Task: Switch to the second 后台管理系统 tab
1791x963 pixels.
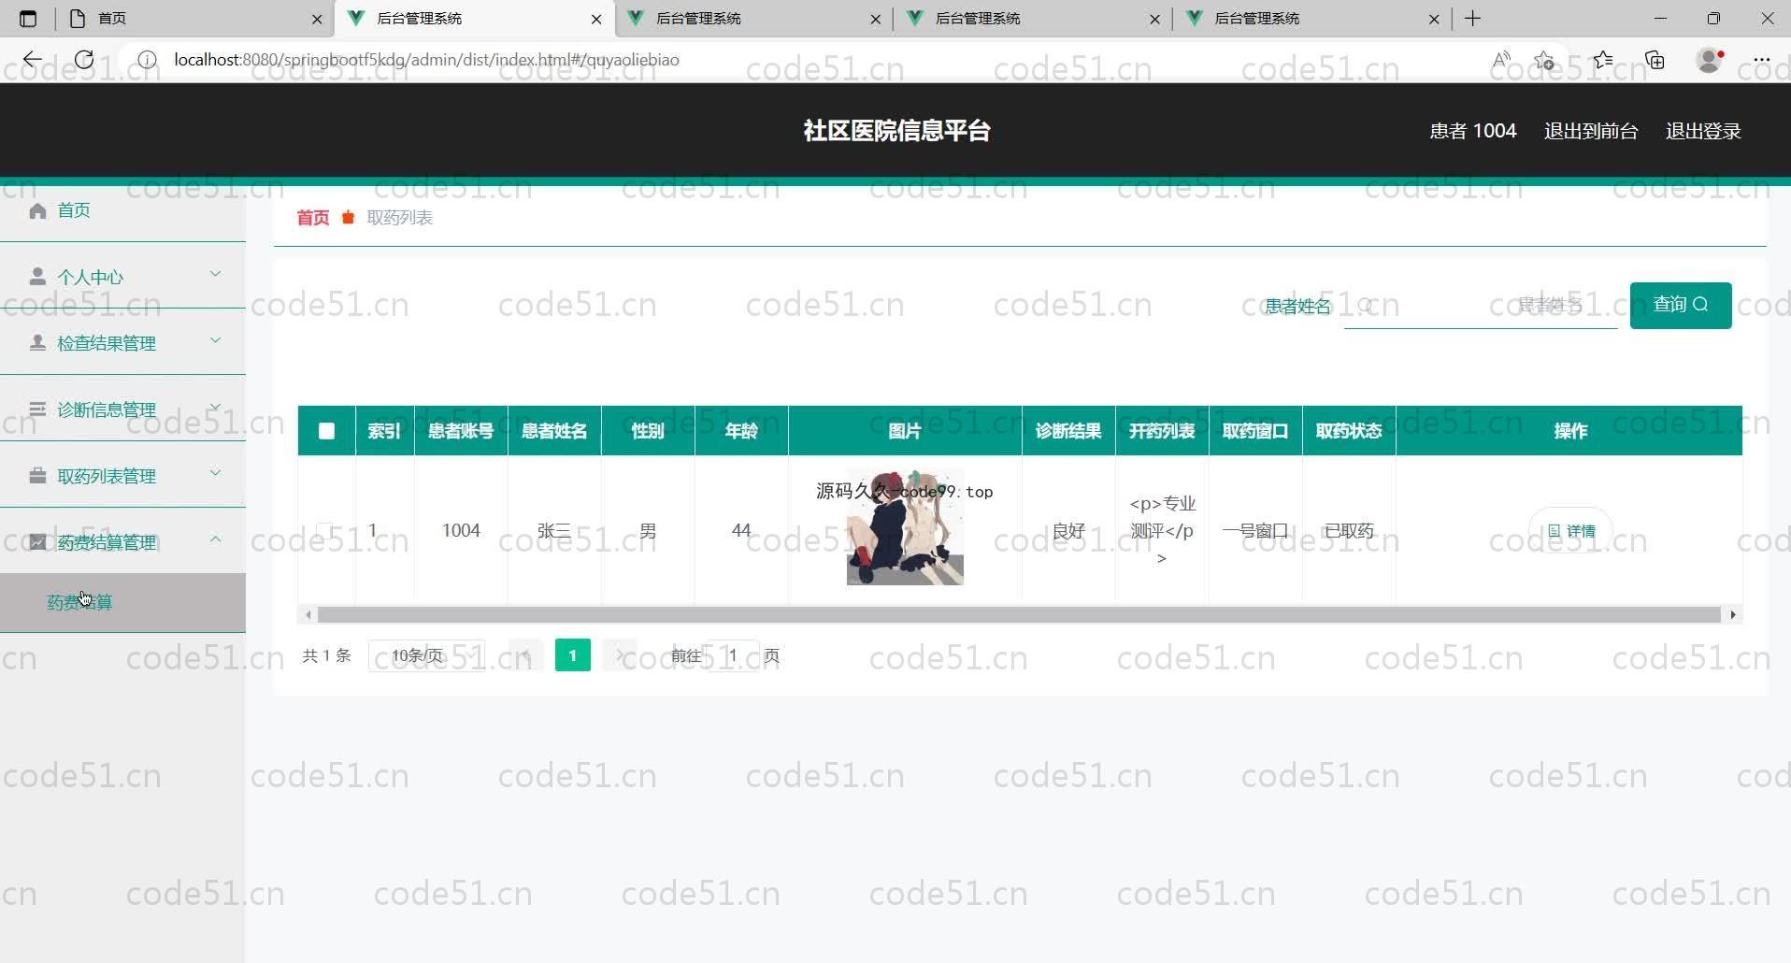Action: pyautogui.click(x=755, y=19)
